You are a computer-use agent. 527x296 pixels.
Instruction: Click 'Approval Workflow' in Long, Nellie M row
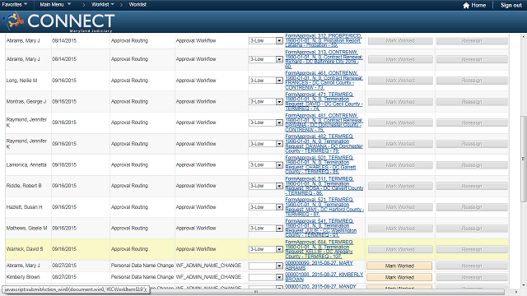point(196,81)
